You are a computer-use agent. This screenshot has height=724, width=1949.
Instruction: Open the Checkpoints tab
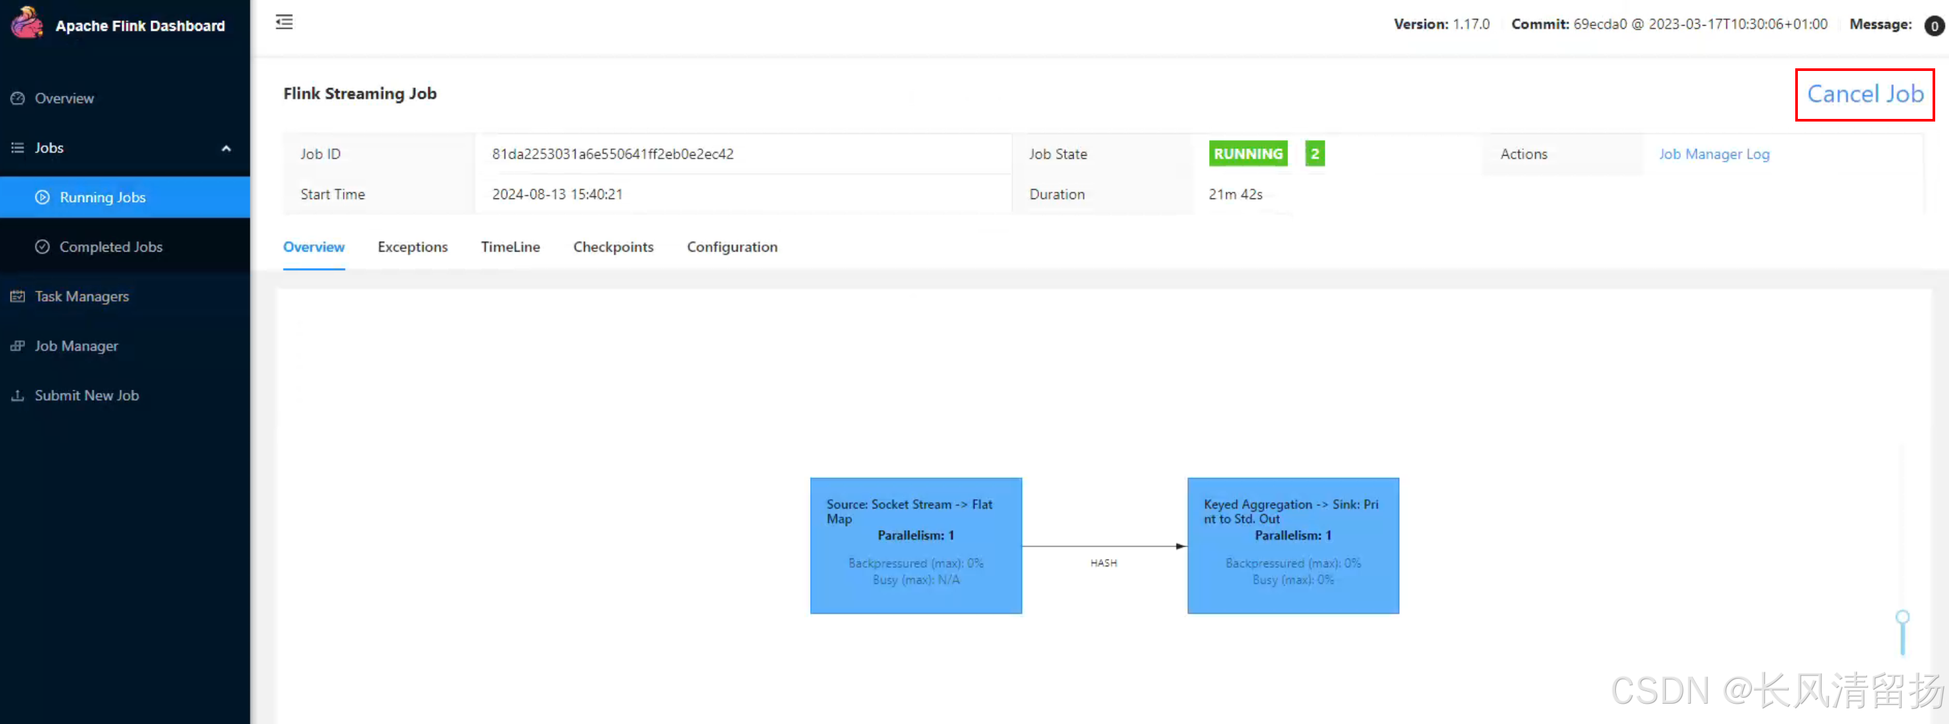(614, 248)
